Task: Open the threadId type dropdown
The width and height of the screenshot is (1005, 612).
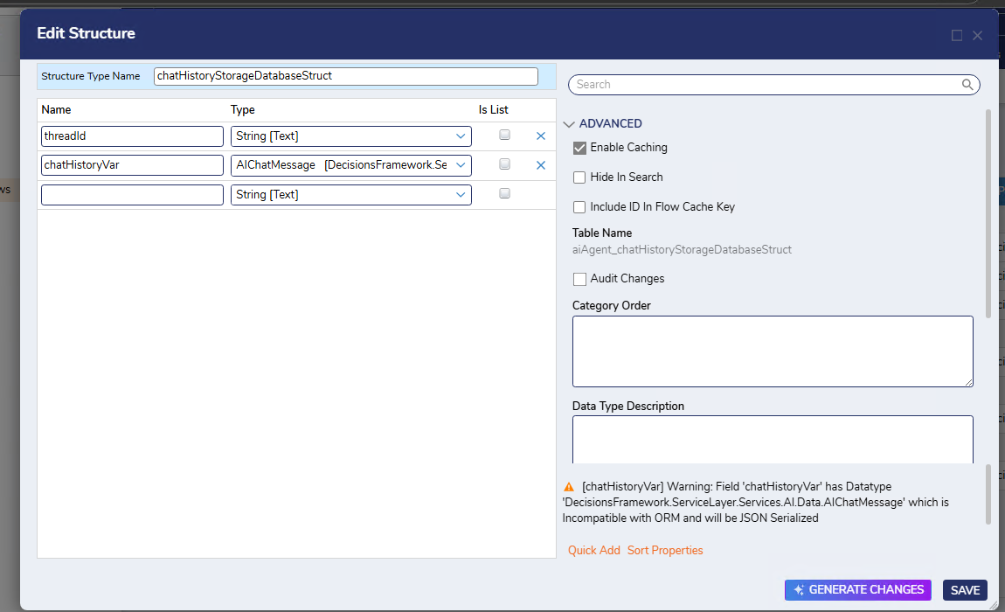Action: pos(461,136)
